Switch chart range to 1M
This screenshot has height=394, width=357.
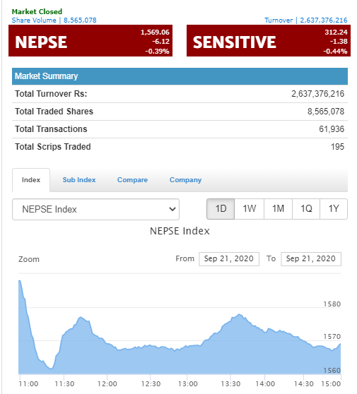click(279, 209)
